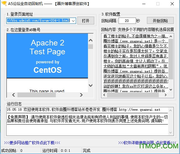Click reply content vertical scrollbar thumb
This screenshot has height=154, width=180.
point(171,59)
